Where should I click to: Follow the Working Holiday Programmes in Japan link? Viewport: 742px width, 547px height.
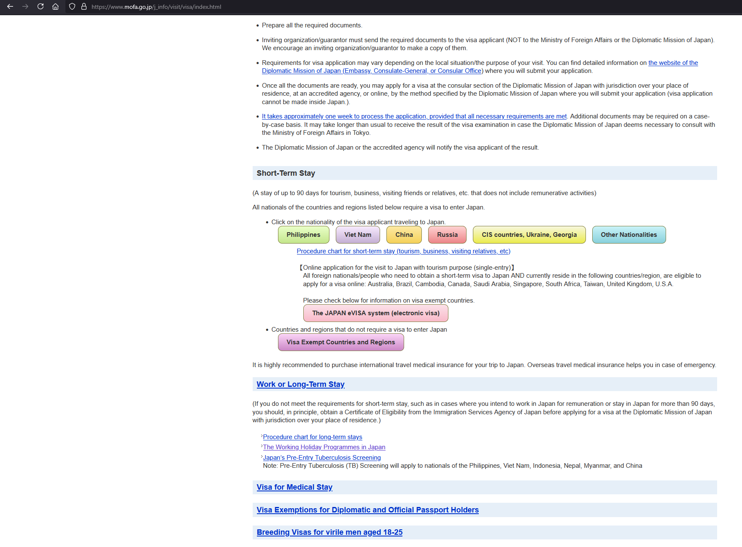(x=324, y=447)
